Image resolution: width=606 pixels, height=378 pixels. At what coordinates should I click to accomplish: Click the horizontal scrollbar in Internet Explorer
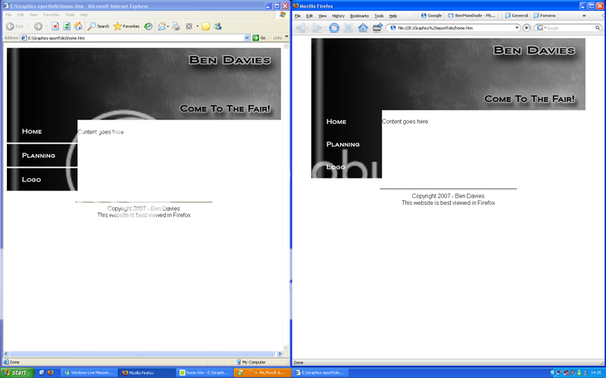142,354
